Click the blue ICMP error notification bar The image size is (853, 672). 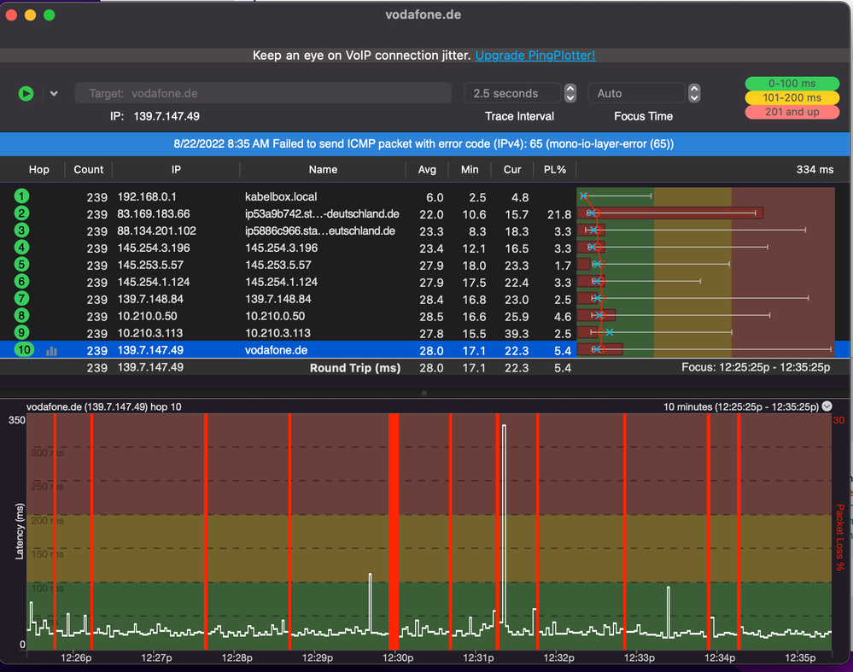(x=424, y=144)
